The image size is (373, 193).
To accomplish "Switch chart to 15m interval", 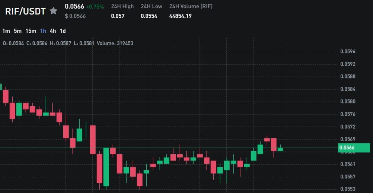I will click(x=31, y=31).
